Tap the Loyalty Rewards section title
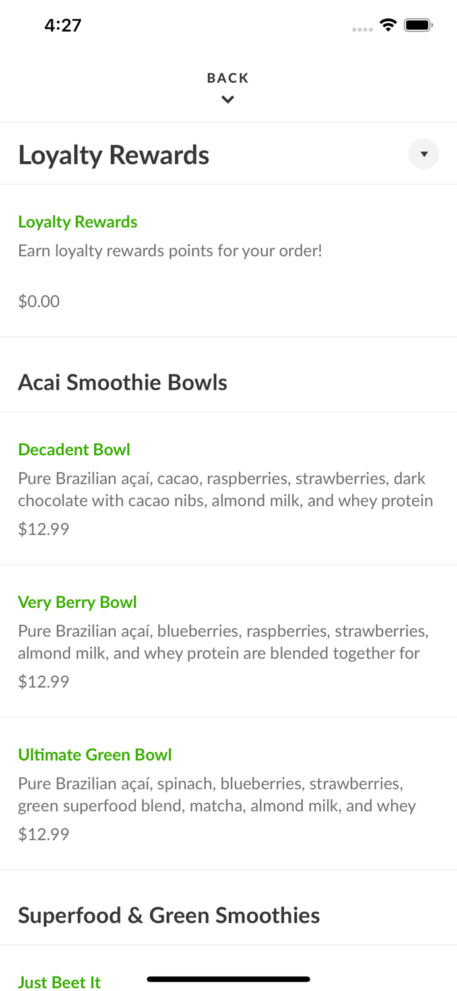Image resolution: width=457 pixels, height=991 pixels. click(113, 155)
